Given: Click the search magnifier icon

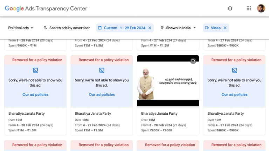Looking at the screenshot, I should [45, 28].
